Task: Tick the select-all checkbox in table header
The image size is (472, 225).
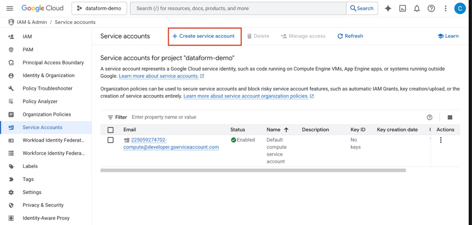Action: (x=111, y=130)
